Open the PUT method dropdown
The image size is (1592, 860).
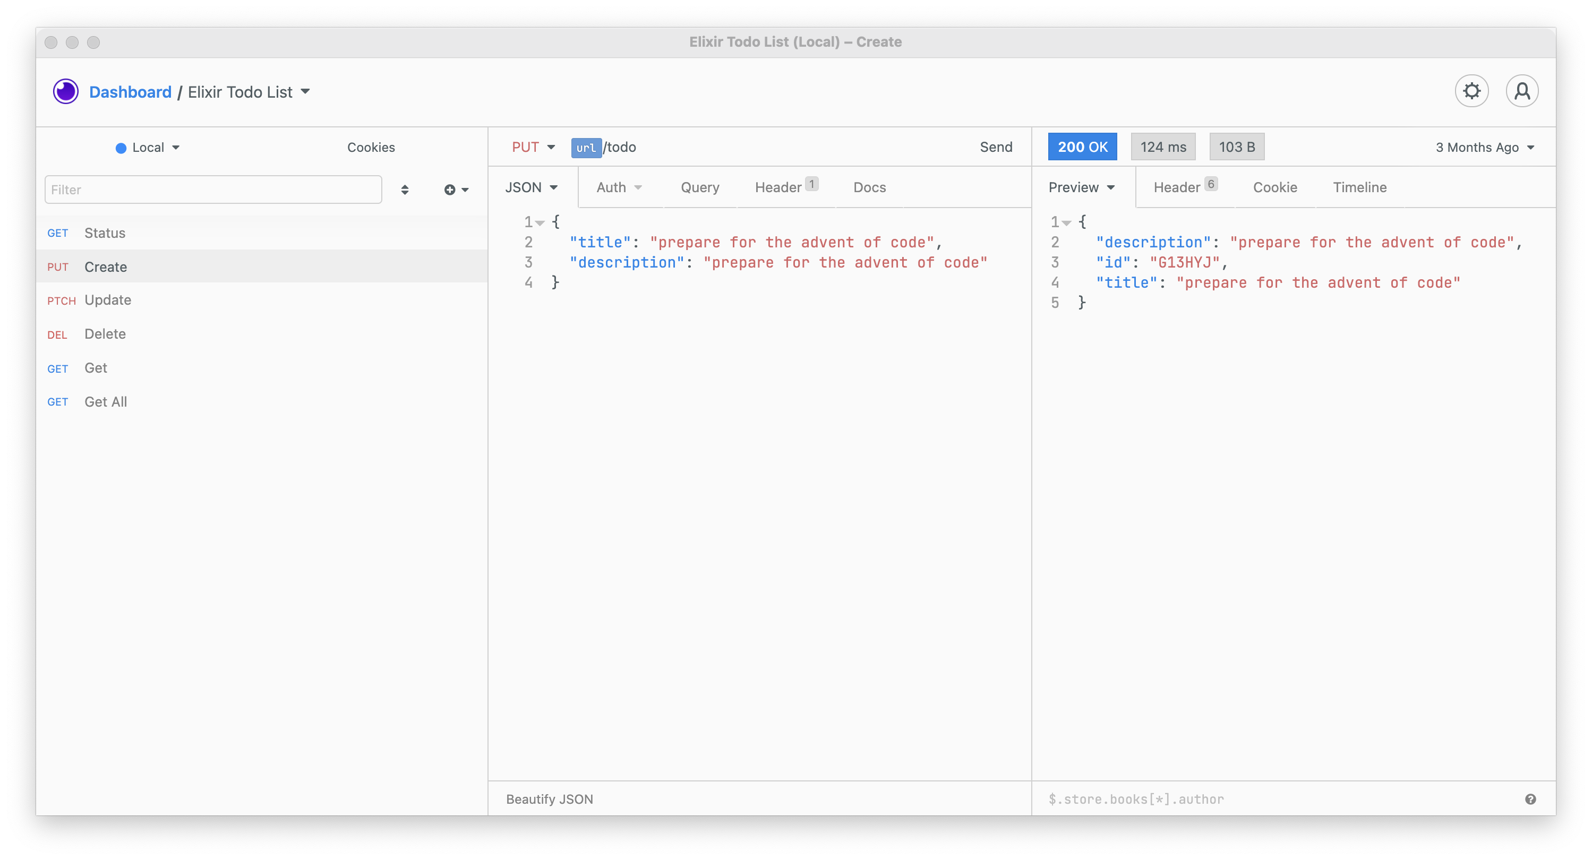coord(533,147)
